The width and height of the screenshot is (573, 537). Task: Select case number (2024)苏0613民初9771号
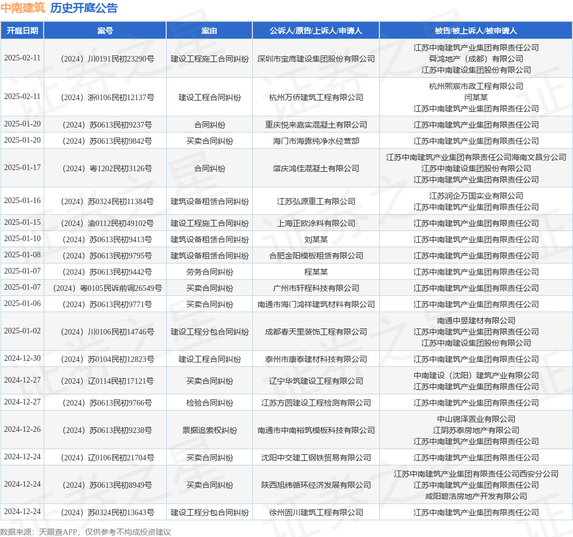(107, 304)
